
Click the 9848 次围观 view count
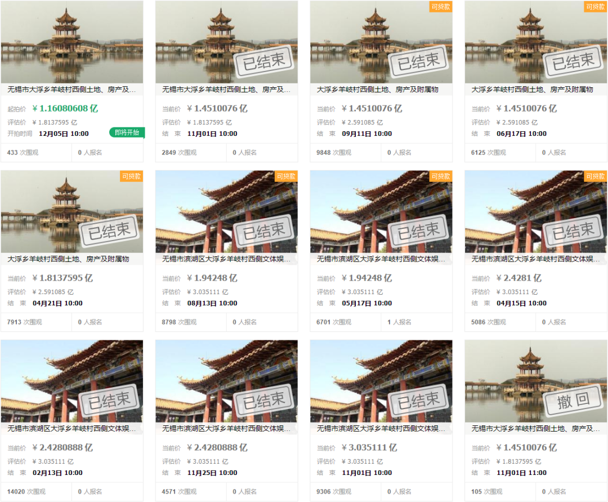(x=334, y=153)
